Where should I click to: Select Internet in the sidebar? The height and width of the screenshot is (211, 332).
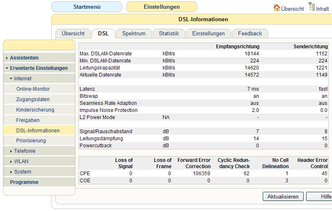[x=23, y=78]
